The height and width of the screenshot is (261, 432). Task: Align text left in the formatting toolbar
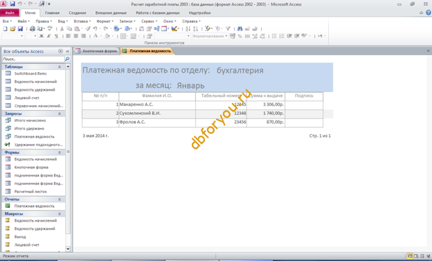point(69,36)
